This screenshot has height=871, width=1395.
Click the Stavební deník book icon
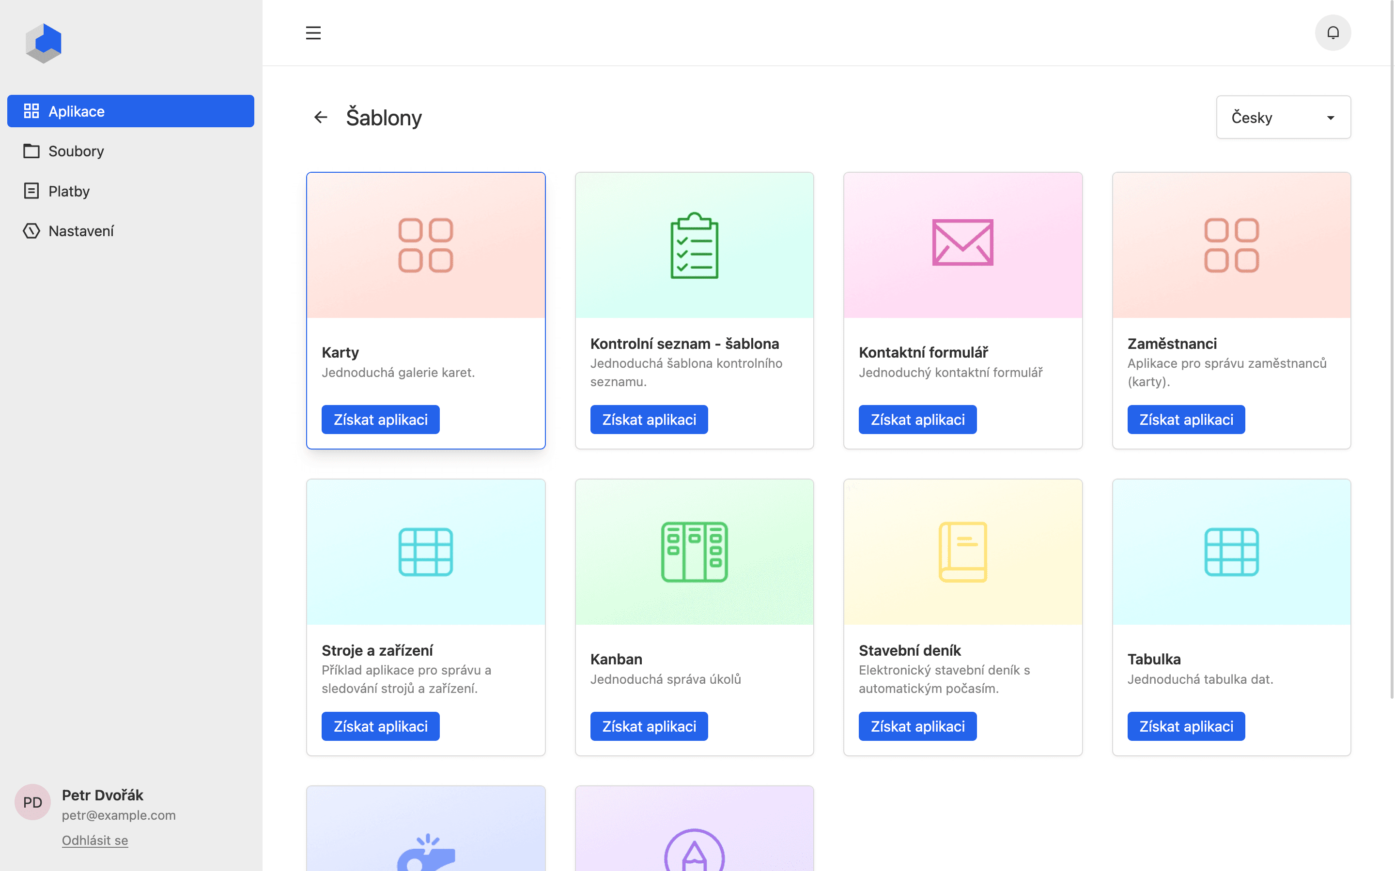pyautogui.click(x=962, y=552)
